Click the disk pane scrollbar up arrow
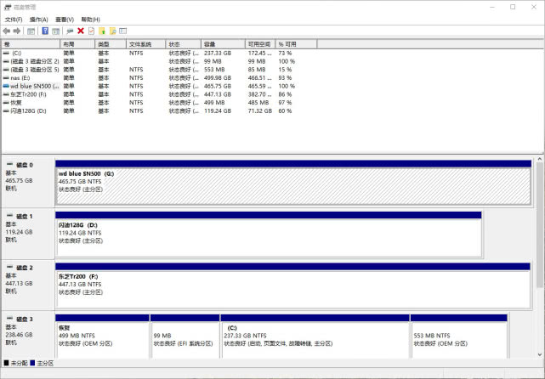This screenshot has height=379, width=545. pyautogui.click(x=540, y=159)
